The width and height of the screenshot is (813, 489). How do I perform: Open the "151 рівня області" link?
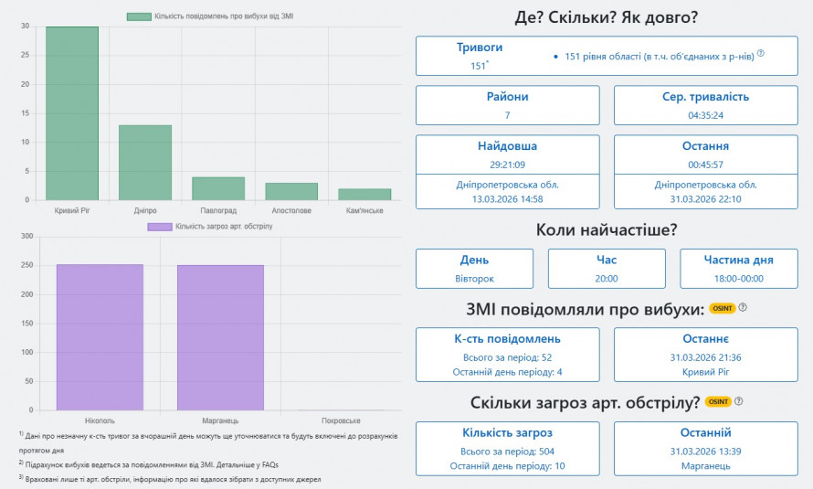click(659, 57)
